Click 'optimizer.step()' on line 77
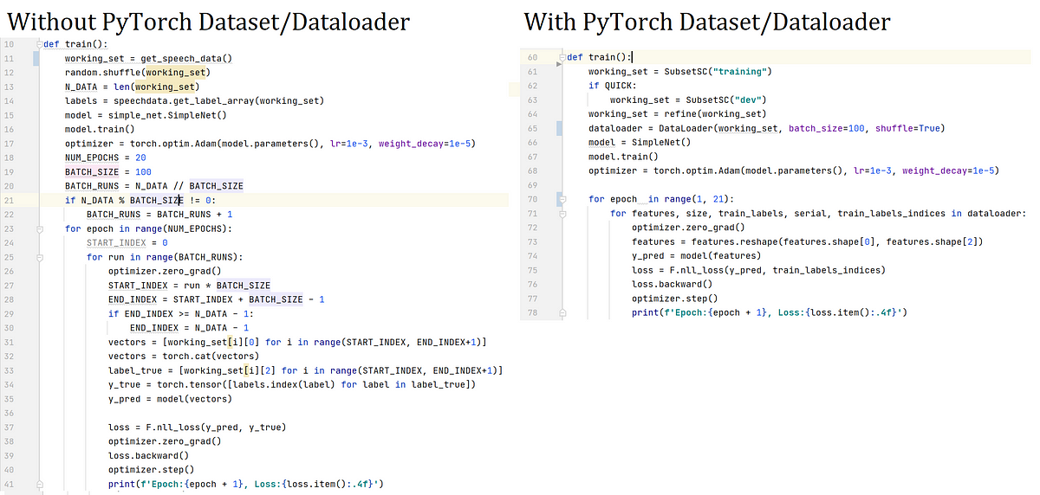 coord(673,299)
